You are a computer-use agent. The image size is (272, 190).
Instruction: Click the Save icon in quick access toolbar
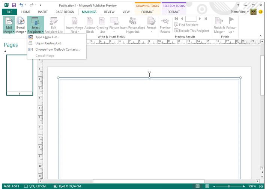14,5
